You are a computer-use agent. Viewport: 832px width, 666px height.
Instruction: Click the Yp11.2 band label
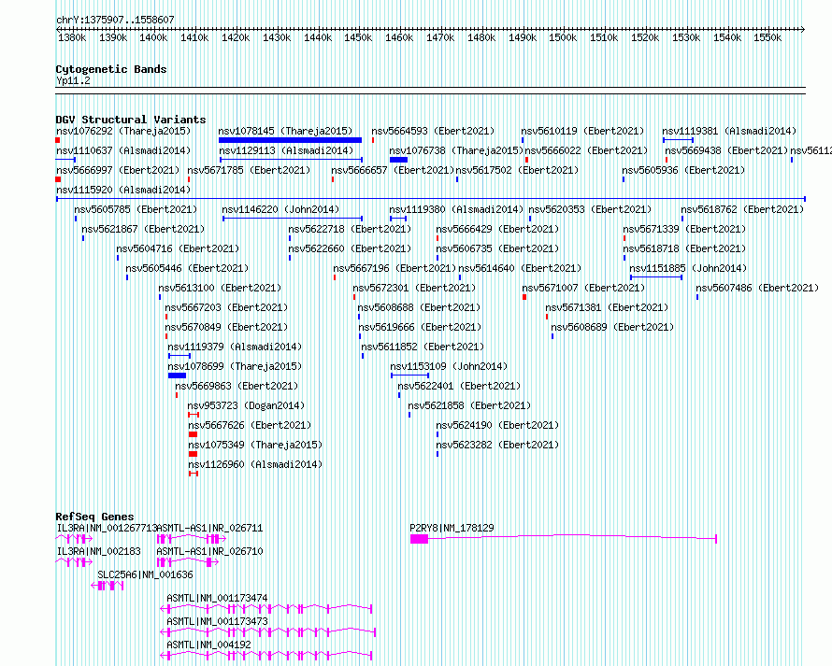(x=73, y=81)
